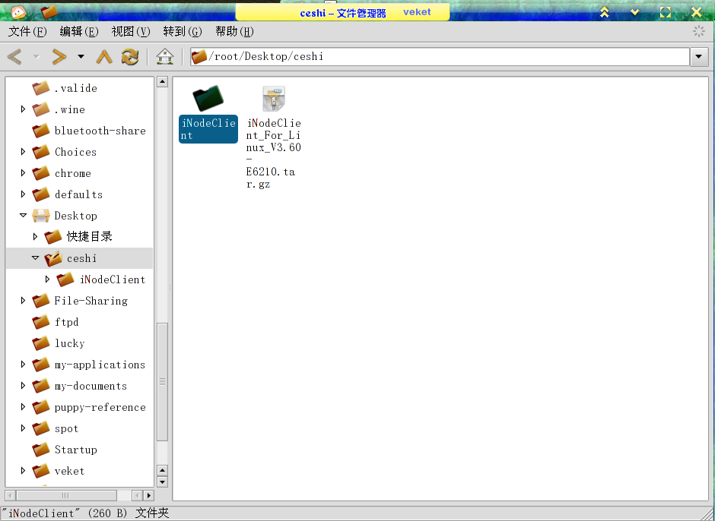Expand the my-documents tree node
This screenshot has height=521, width=715.
(x=23, y=386)
